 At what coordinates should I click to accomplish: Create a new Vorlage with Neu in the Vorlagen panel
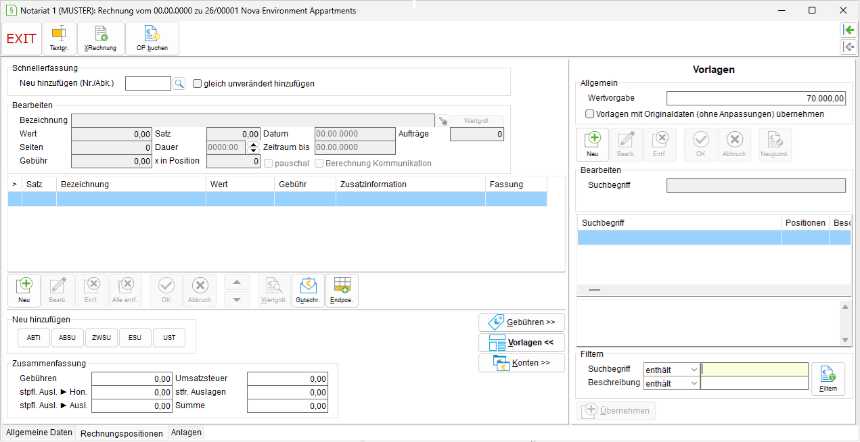point(593,145)
